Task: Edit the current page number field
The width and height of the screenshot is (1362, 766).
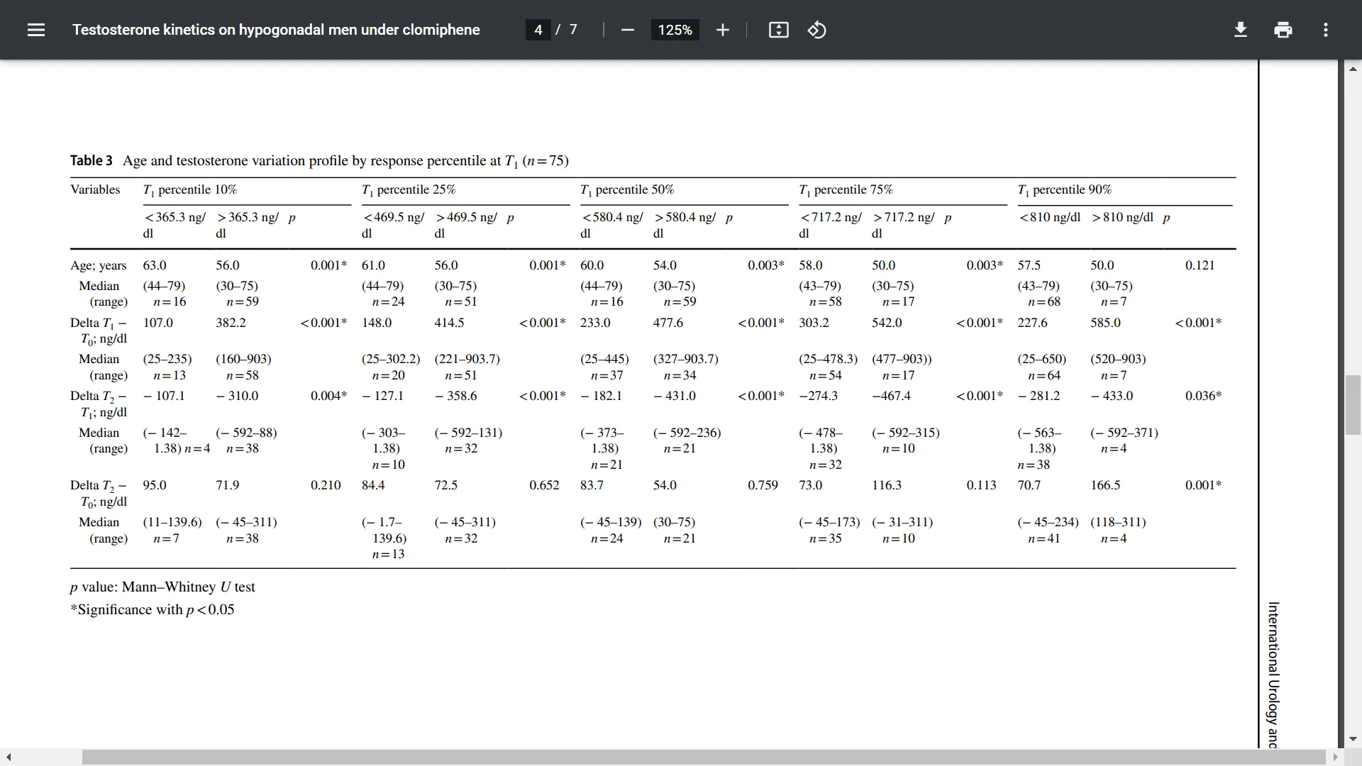Action: point(538,30)
